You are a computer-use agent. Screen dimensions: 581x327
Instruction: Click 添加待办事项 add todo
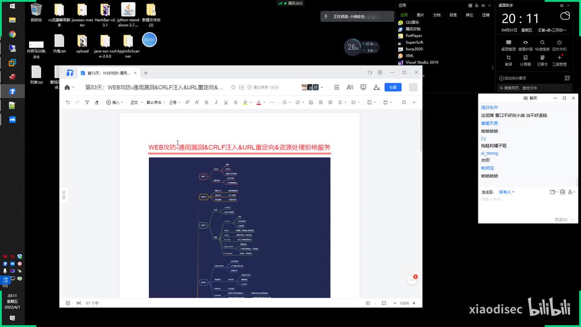tap(512, 78)
